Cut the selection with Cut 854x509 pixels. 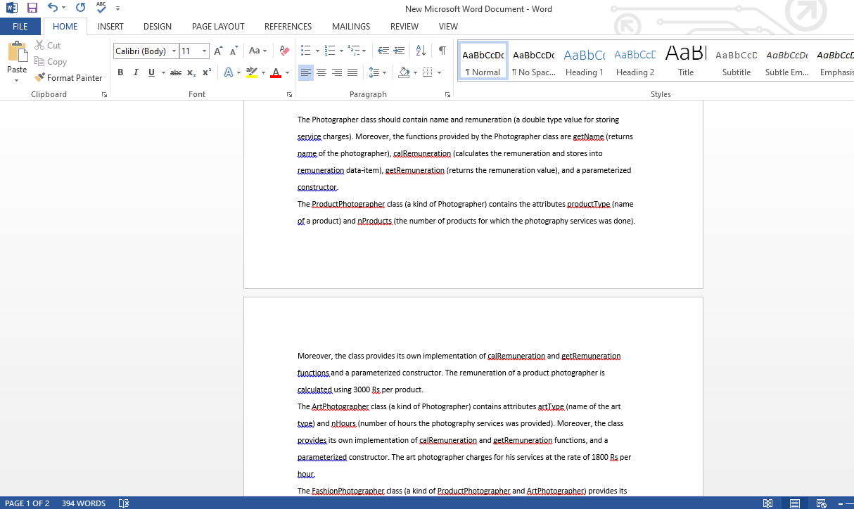coord(47,45)
